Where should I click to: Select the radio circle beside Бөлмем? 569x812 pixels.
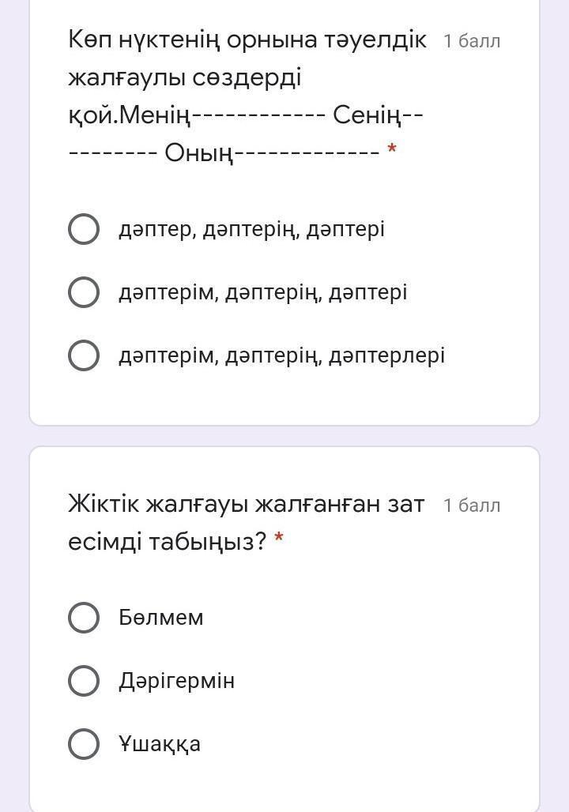point(84,618)
